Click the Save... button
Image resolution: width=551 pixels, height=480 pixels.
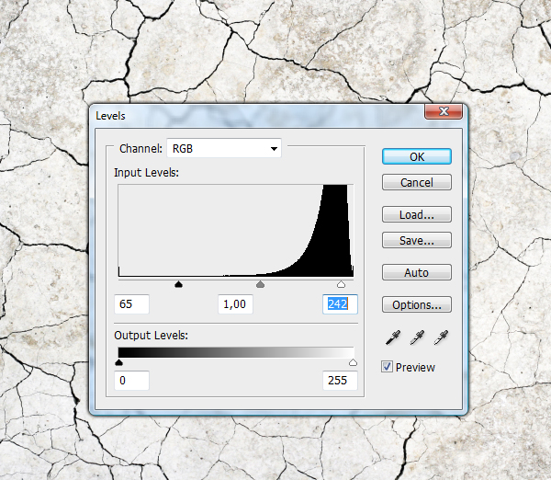point(417,240)
